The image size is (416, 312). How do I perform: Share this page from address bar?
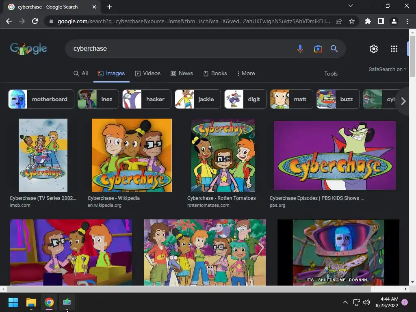pos(339,21)
